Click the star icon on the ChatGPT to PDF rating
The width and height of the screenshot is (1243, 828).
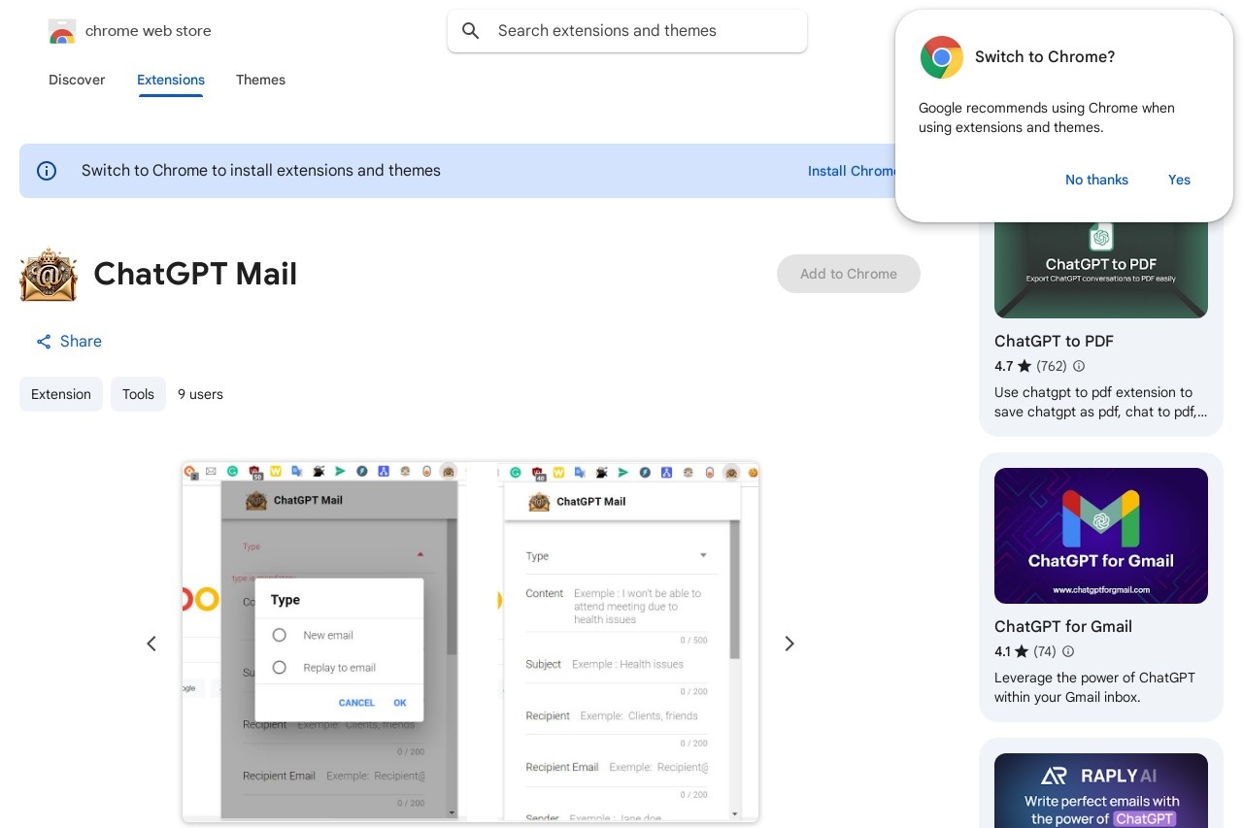tap(1025, 367)
